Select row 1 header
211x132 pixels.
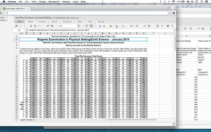click(x=16, y=36)
